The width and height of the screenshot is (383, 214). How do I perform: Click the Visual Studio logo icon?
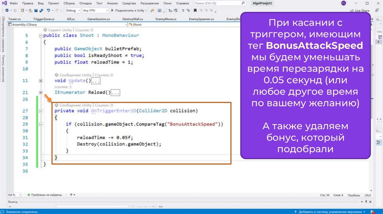point(4,3)
